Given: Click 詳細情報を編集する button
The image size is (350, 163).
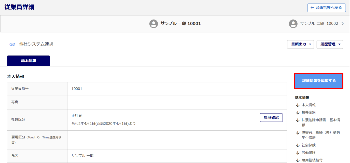Looking at the screenshot, I should tap(319, 81).
